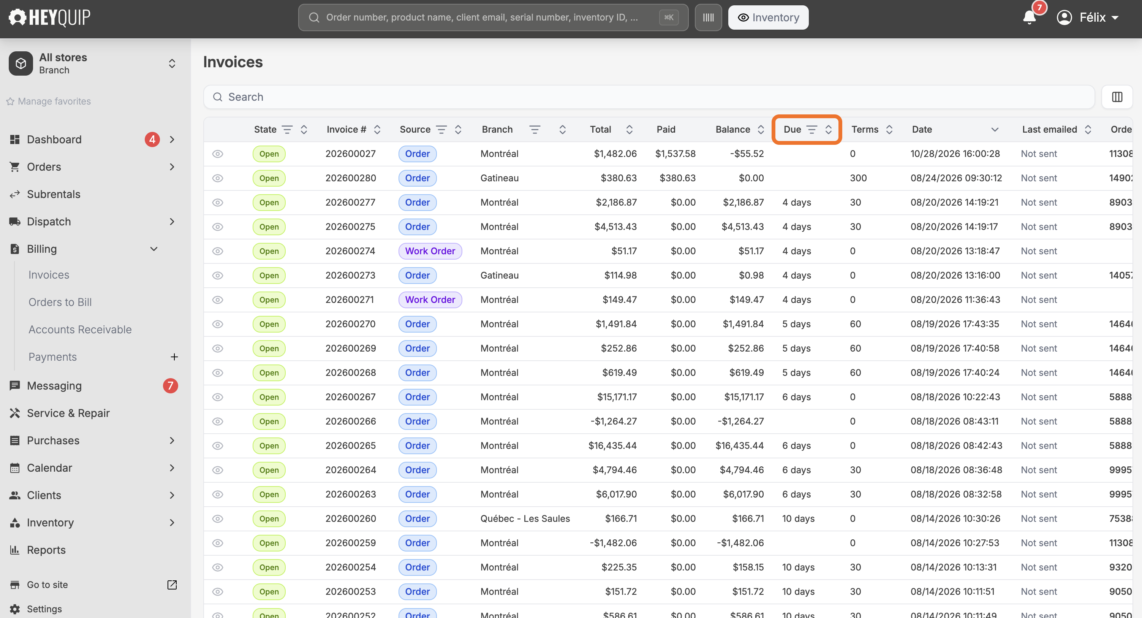
Task: Click balance $15,171.17 cell
Action: coord(743,397)
